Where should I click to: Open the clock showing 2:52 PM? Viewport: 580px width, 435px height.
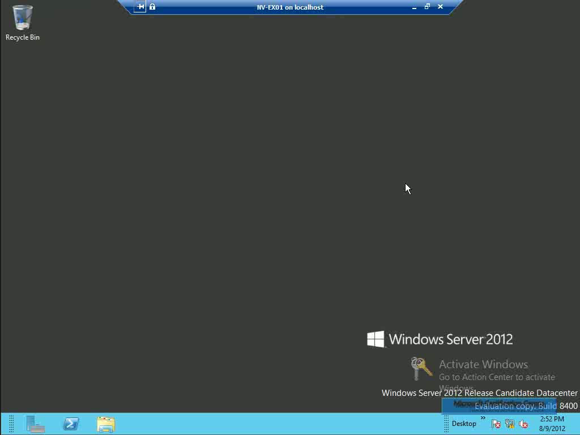[552, 424]
